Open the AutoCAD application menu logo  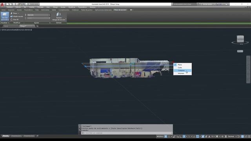[2, 5]
